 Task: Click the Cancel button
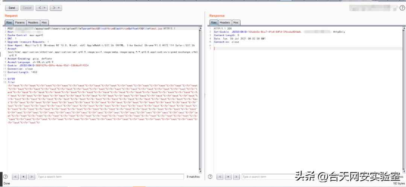27,8
